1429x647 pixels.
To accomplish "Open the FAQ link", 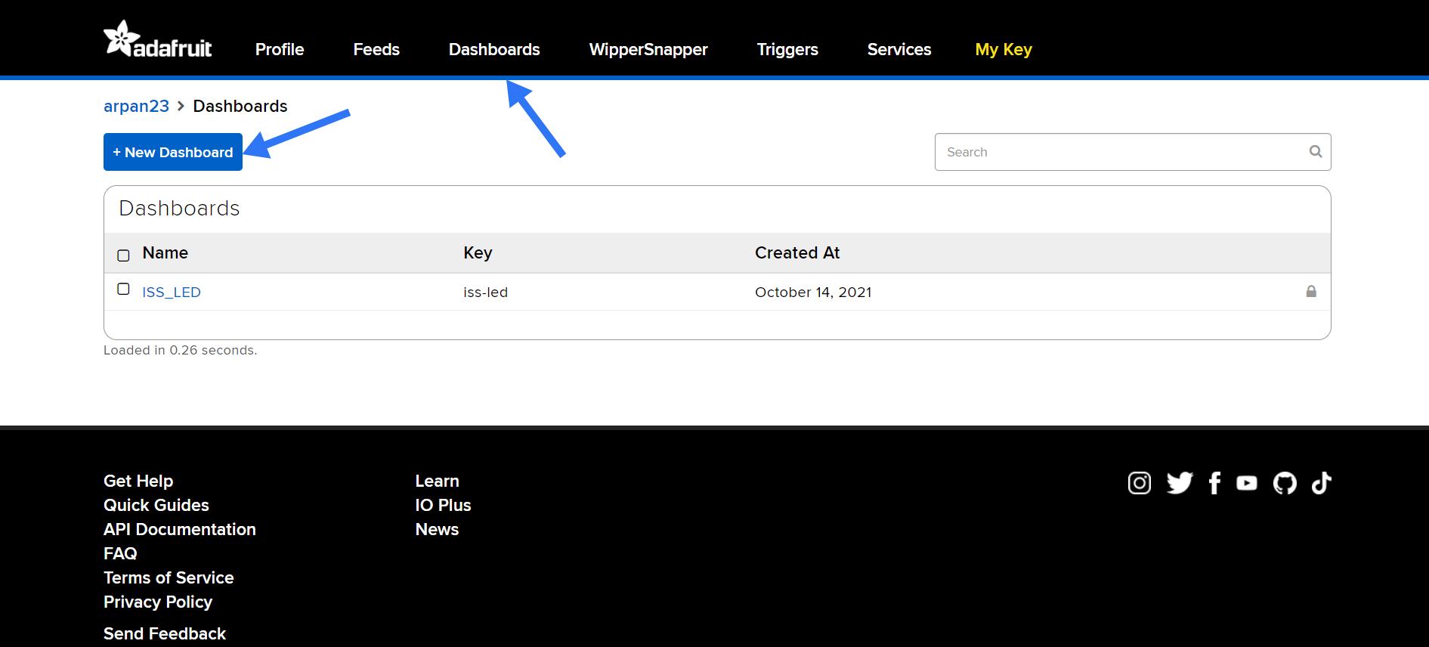I will (x=120, y=553).
